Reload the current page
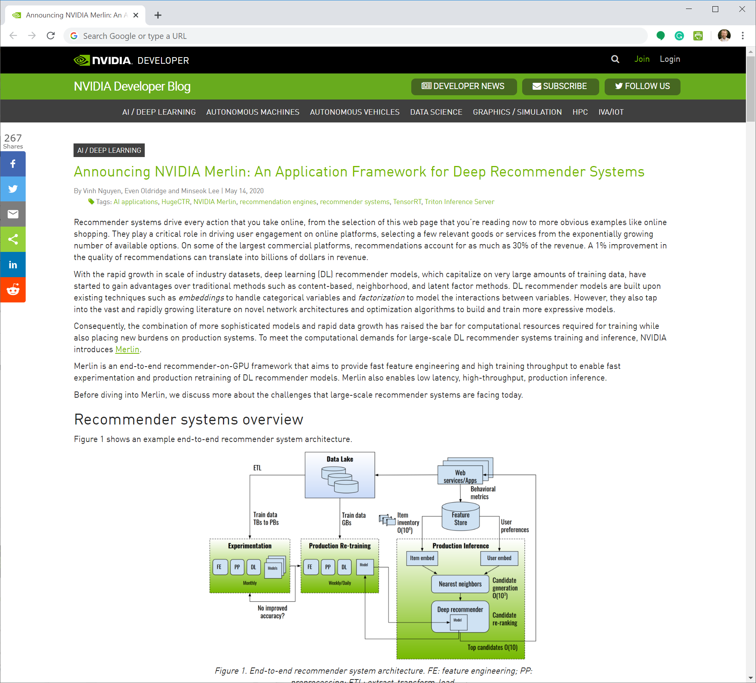Viewport: 756px width, 683px height. tap(51, 35)
